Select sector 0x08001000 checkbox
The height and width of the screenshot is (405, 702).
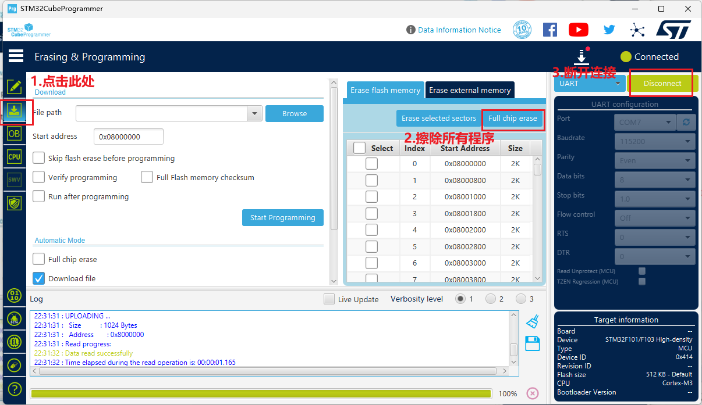[371, 197]
